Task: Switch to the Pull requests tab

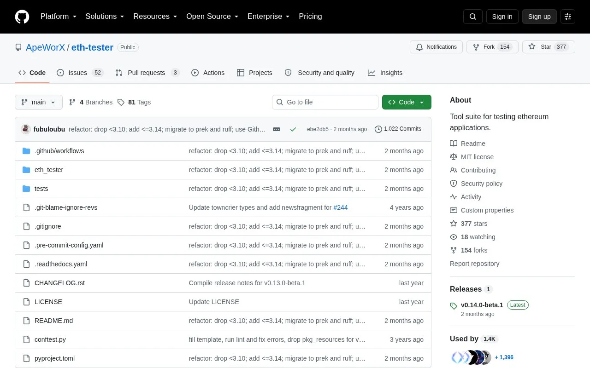Action: coord(147,73)
